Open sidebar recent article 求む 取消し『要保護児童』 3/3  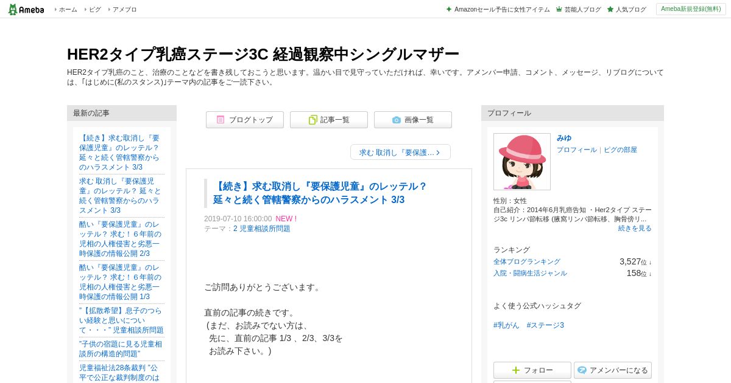click(x=121, y=196)
